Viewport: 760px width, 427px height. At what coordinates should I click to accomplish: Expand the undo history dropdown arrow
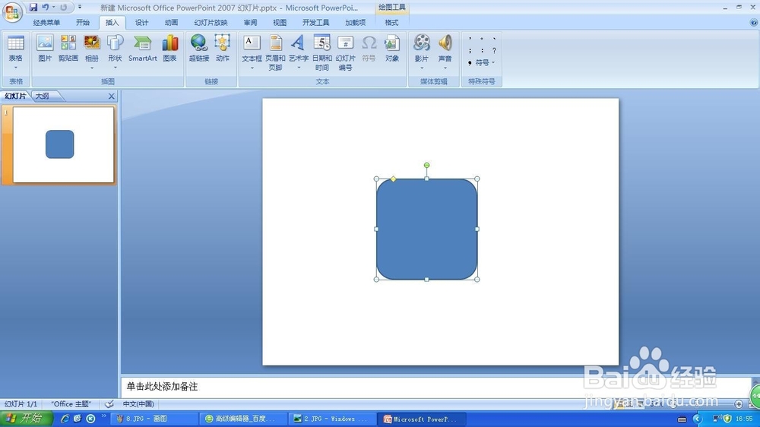pyautogui.click(x=53, y=8)
